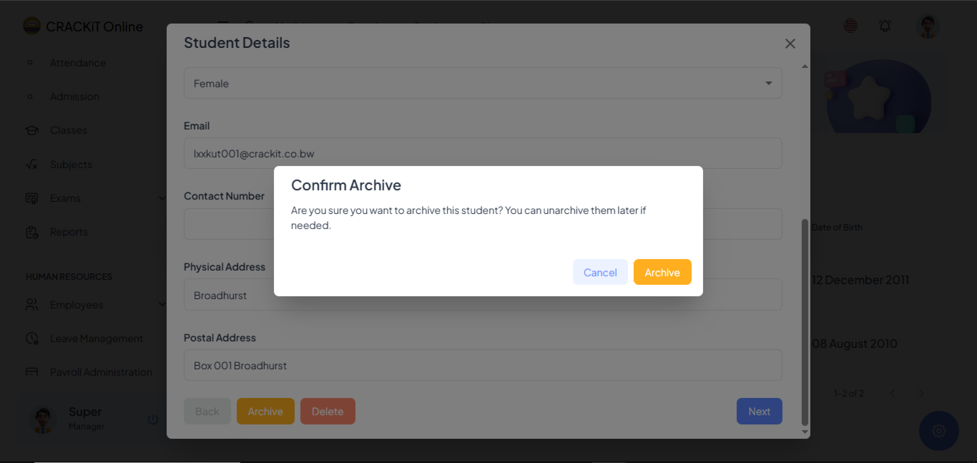Click the power logout icon
977x463 pixels.
(x=153, y=419)
